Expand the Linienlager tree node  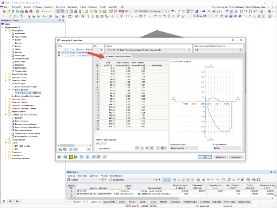(x=9, y=84)
